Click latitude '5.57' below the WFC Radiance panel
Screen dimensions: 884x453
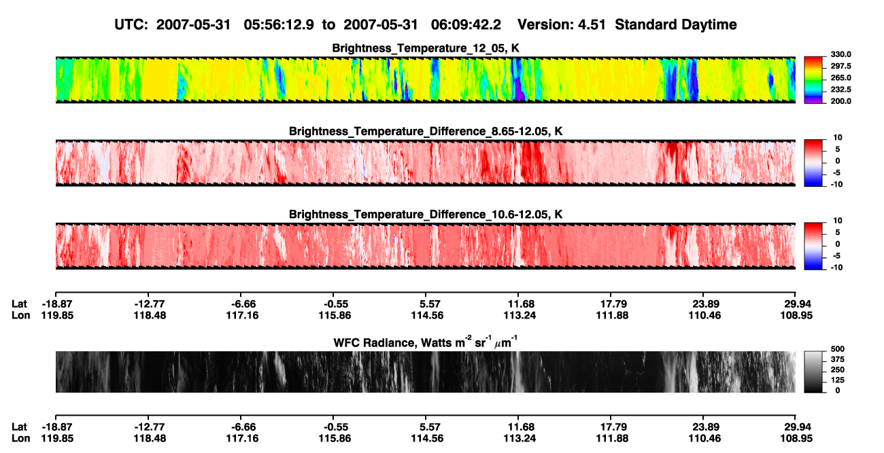click(426, 427)
